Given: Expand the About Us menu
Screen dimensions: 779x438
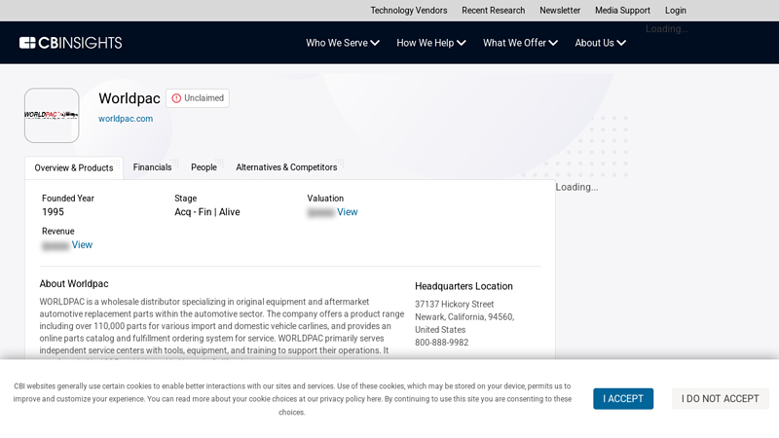Looking at the screenshot, I should pos(600,43).
